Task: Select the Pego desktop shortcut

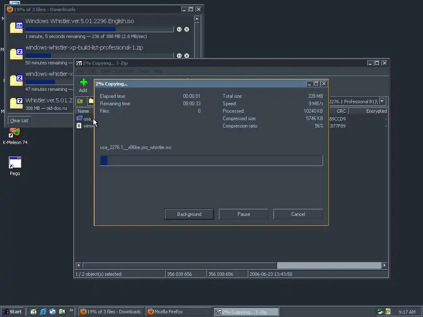Action: (x=15, y=166)
